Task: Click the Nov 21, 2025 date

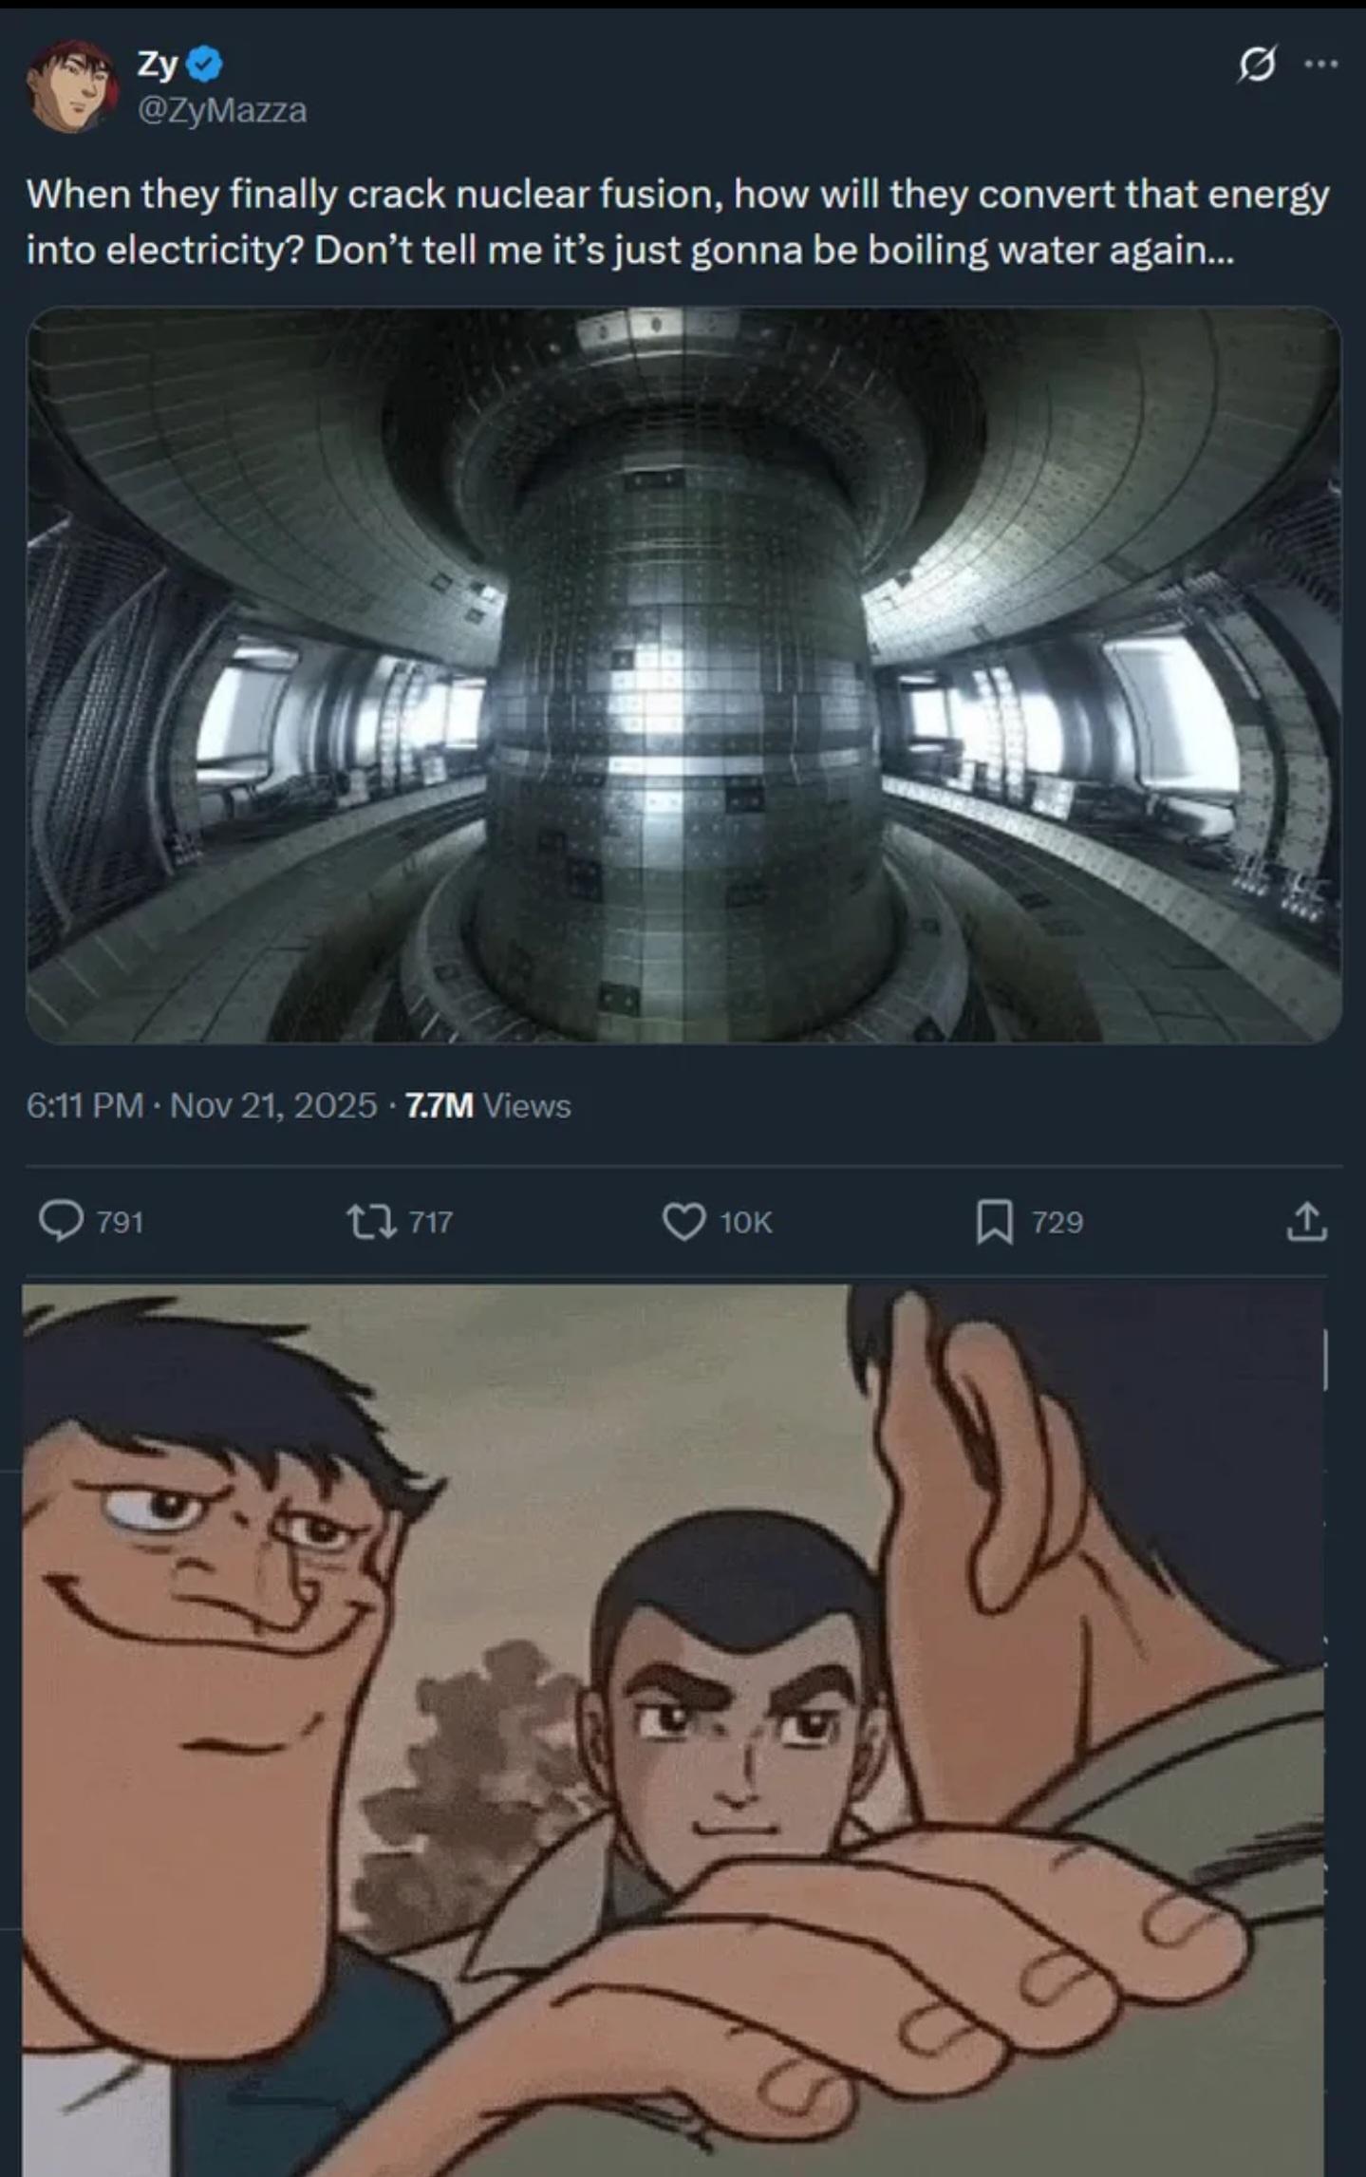Action: 273,1105
